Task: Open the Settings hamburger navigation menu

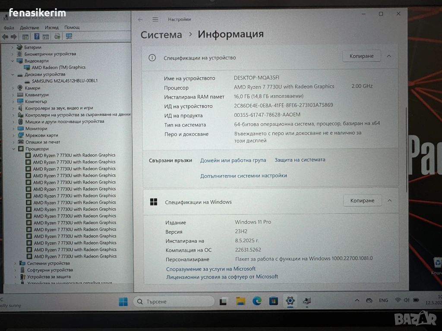Action: [155, 19]
